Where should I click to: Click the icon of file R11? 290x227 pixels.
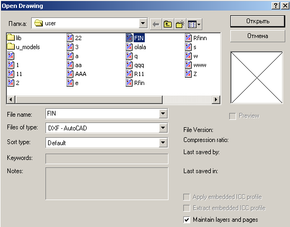click(129, 74)
